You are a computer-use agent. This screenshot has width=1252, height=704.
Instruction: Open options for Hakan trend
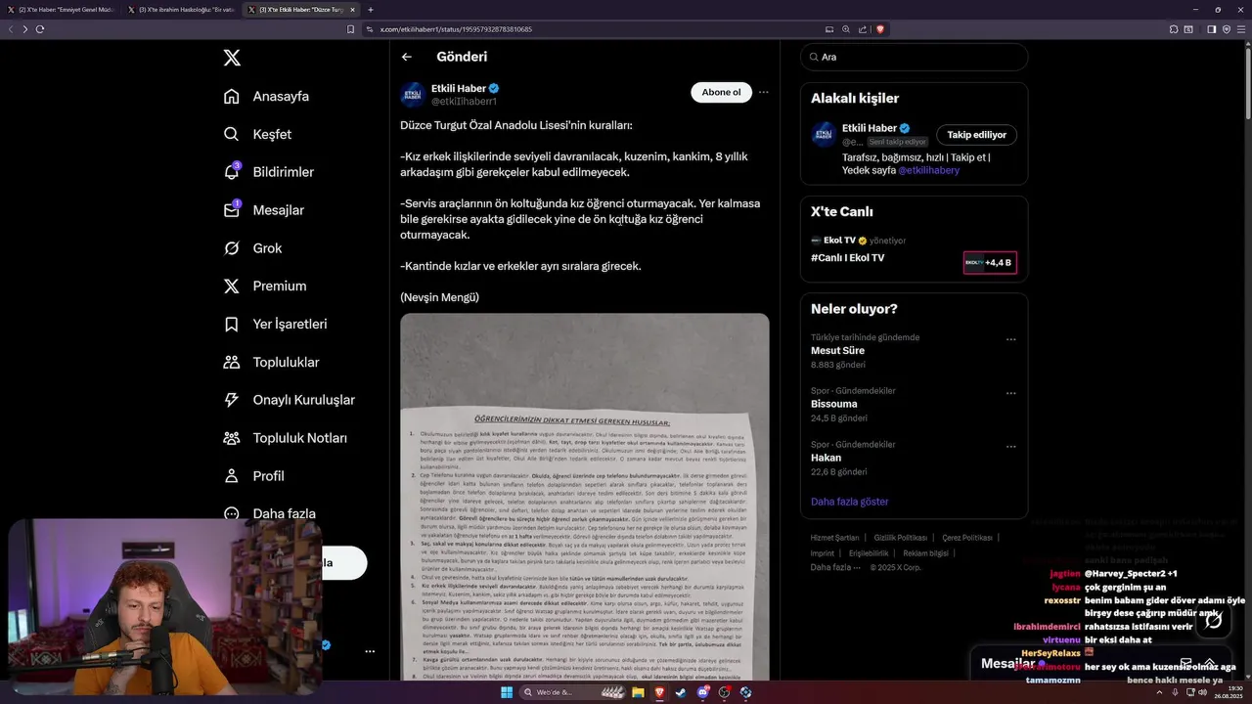(1011, 447)
